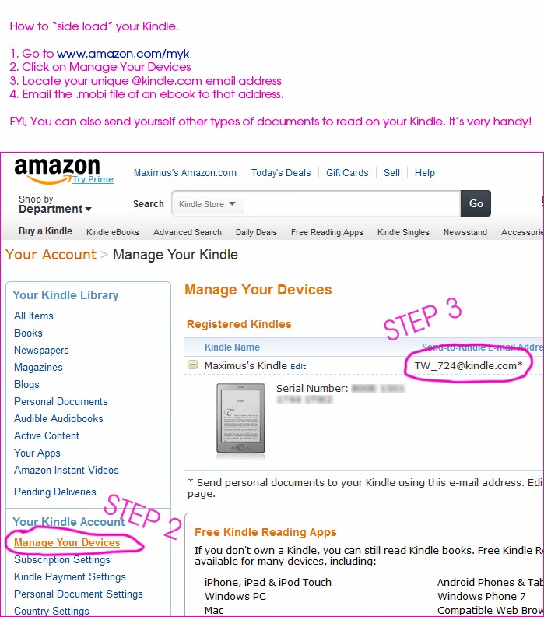Open the Buy a Kindle tab
This screenshot has height=617, width=544.
click(46, 231)
